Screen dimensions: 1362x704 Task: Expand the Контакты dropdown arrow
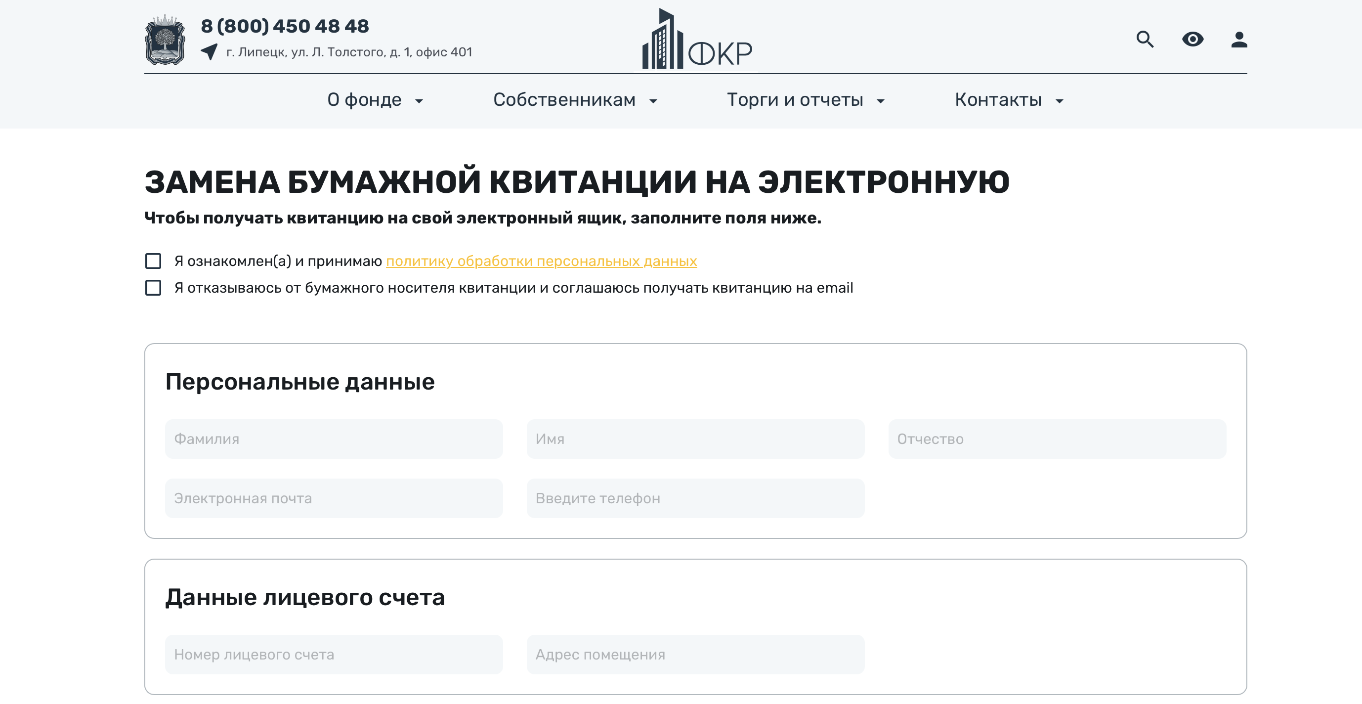click(1060, 101)
